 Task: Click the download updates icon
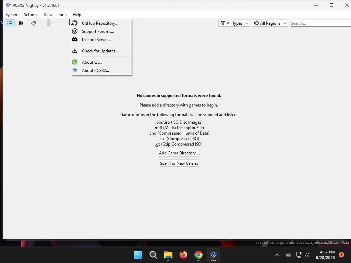tap(75, 51)
